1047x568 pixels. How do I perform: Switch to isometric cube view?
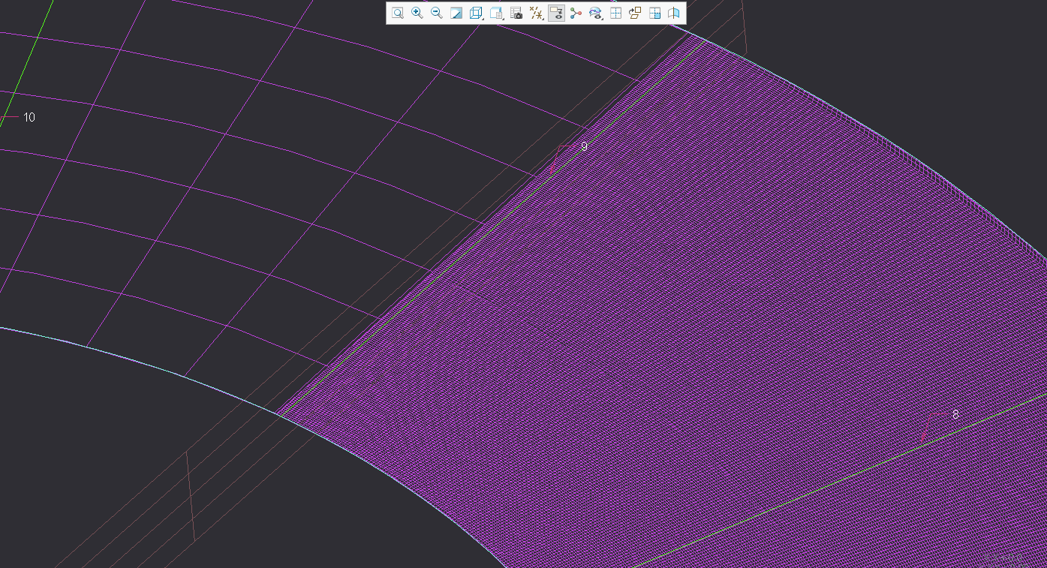pos(474,13)
